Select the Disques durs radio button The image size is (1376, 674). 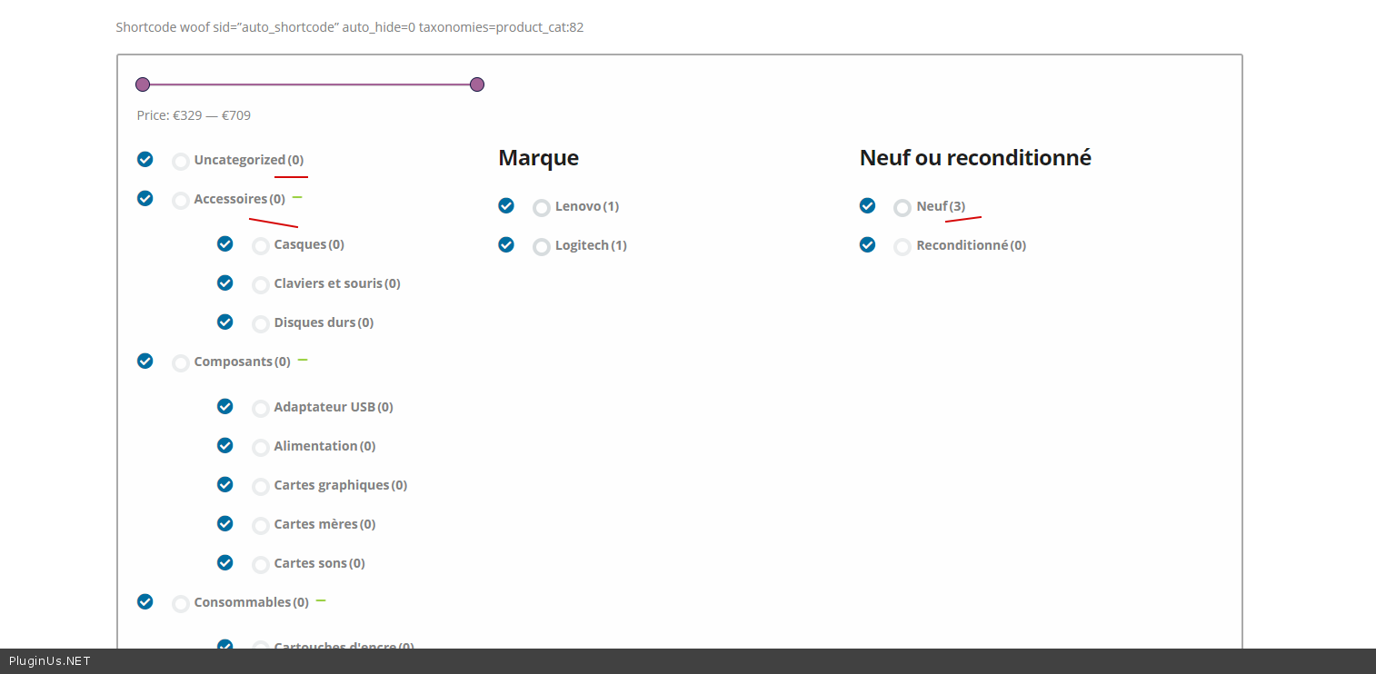[x=261, y=324]
